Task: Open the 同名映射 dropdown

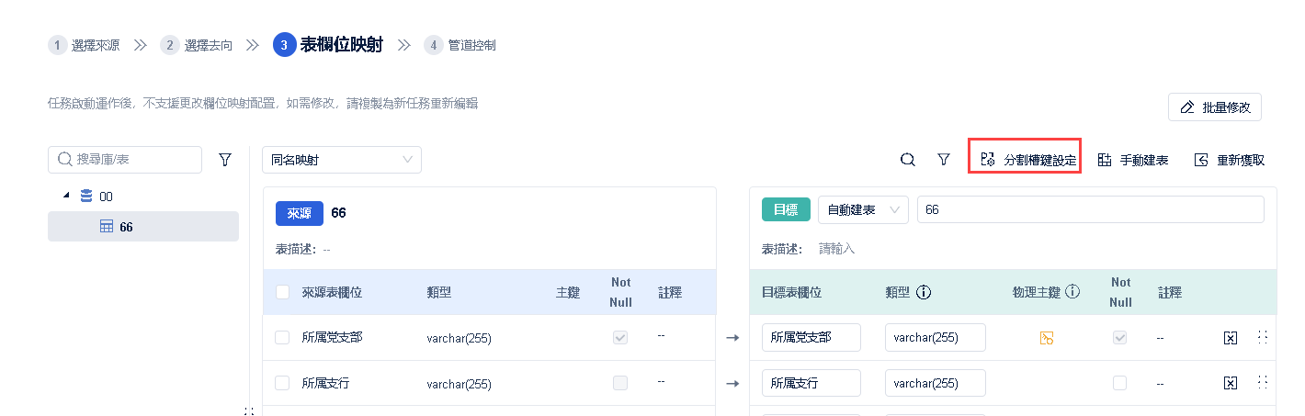Action: tap(341, 160)
